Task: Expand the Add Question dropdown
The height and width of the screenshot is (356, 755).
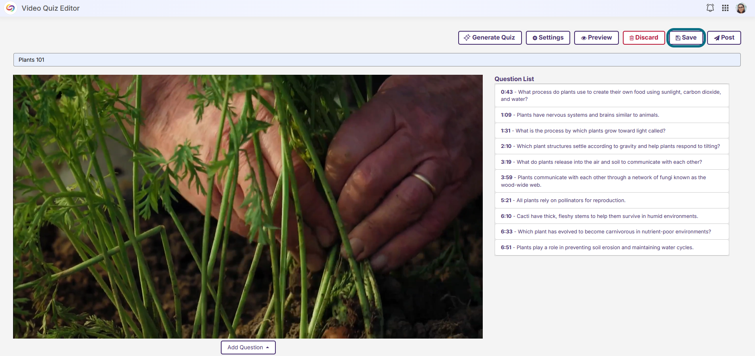Action: [248, 347]
